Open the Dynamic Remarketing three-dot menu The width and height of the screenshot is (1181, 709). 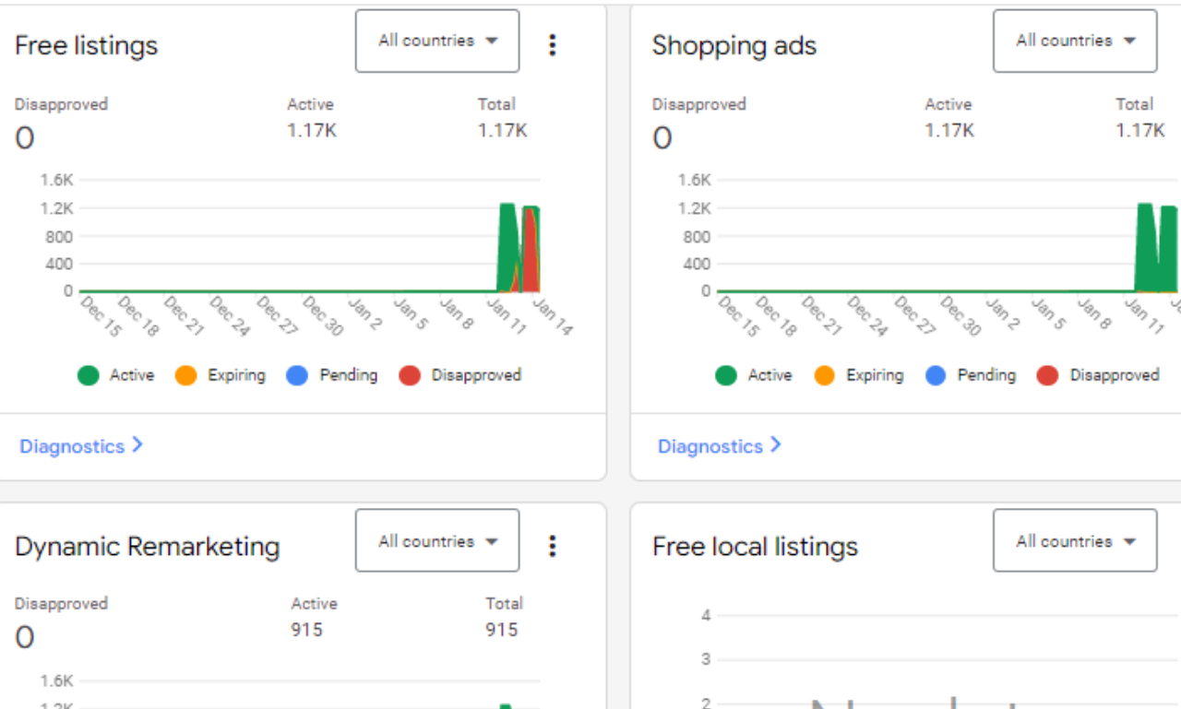553,546
